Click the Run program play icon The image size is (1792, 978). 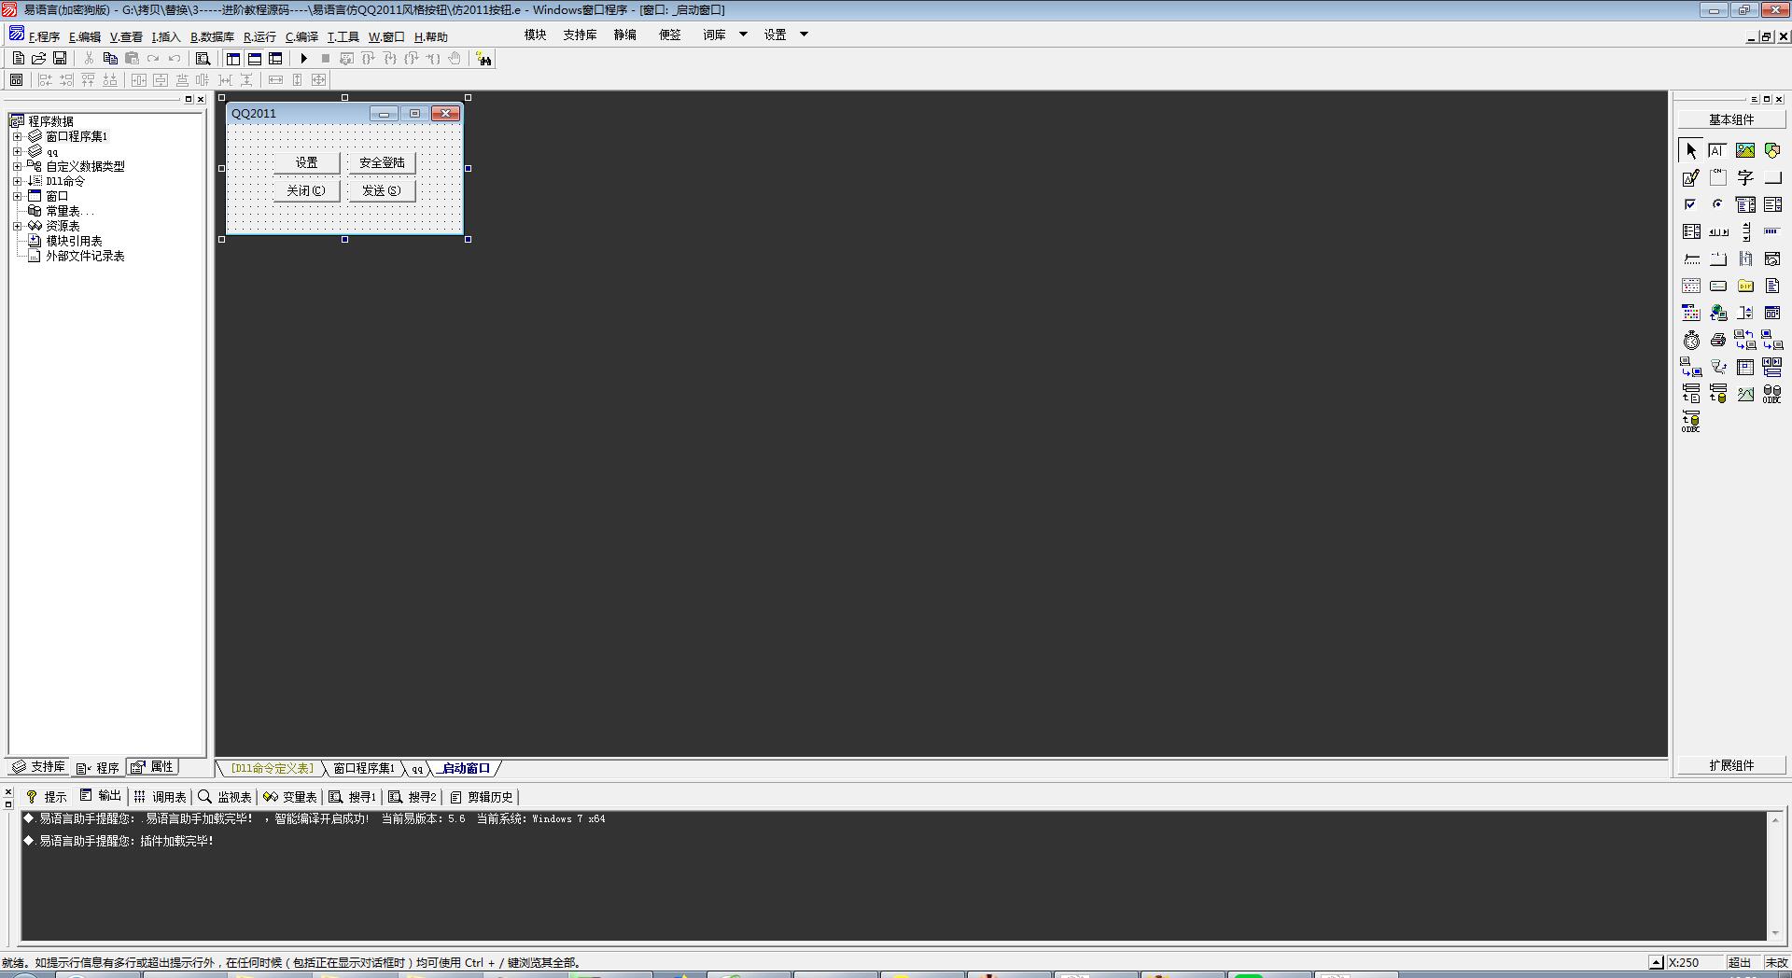(303, 59)
